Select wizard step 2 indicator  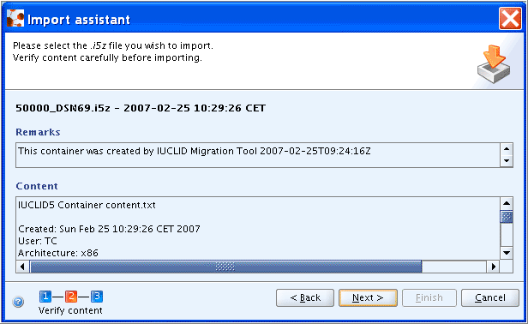pyautogui.click(x=71, y=297)
